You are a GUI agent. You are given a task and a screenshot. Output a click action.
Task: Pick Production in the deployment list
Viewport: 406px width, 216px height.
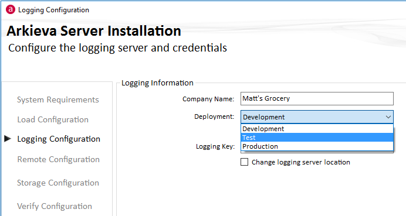point(317,146)
